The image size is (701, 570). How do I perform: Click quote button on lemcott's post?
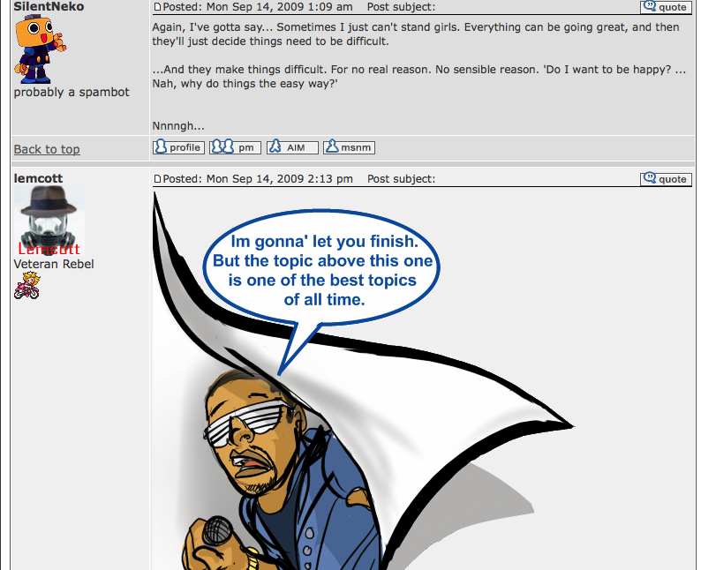(666, 179)
